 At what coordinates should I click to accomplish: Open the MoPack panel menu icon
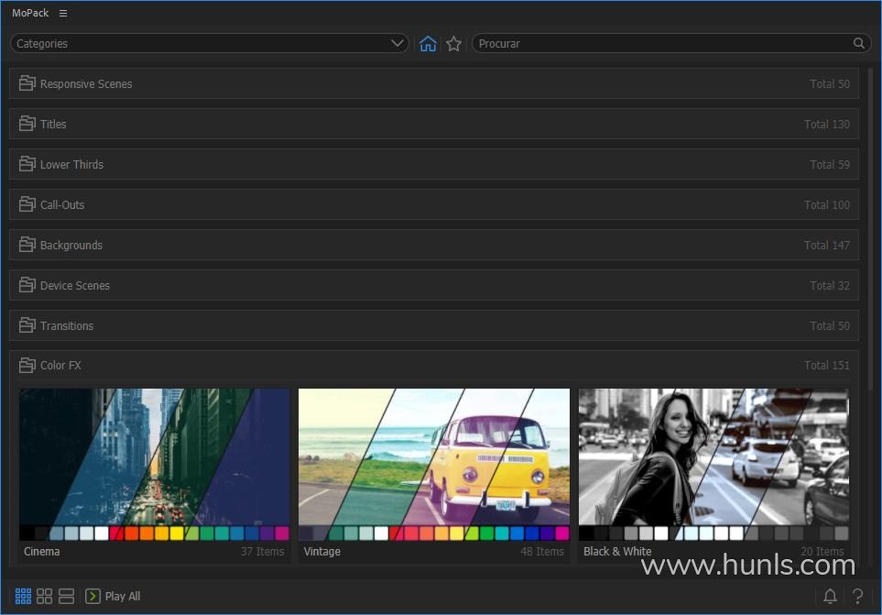63,14
